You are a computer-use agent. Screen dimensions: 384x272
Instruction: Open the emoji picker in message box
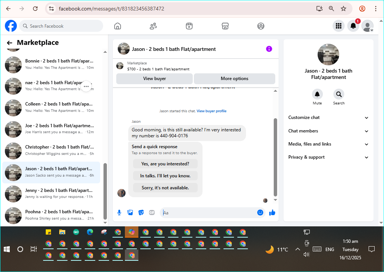click(260, 213)
